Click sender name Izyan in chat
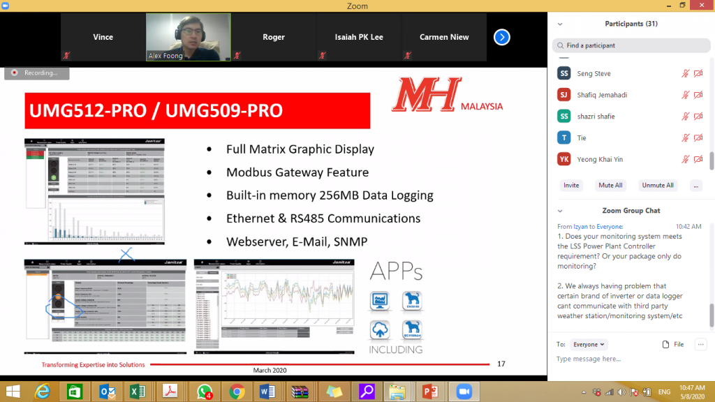Image resolution: width=715 pixels, height=402 pixels. [x=580, y=227]
